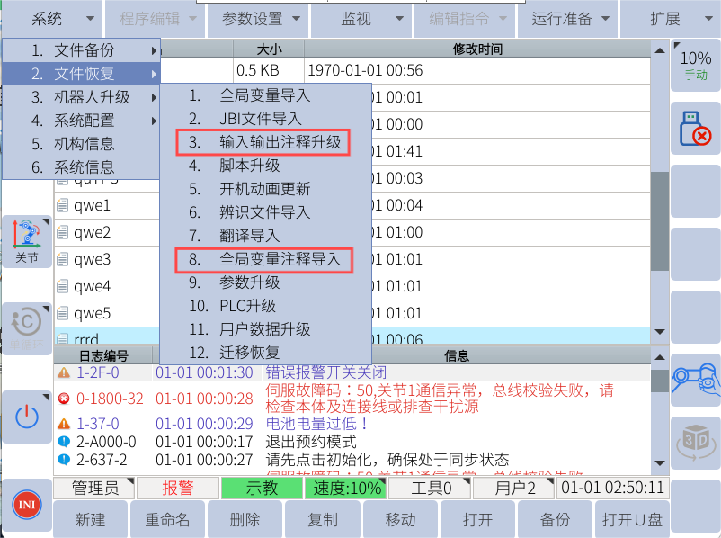
Task: Toggle the 报警 alarm status field
Action: (x=176, y=489)
